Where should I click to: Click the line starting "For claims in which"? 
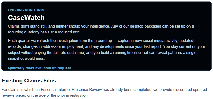(104, 90)
